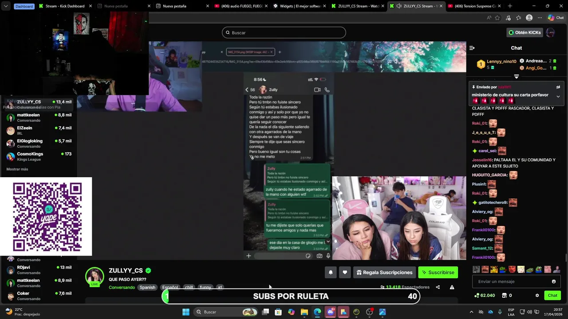Open mattkeelan channel with 8,8 mil viewers
This screenshot has width=568, height=319.
(39, 117)
